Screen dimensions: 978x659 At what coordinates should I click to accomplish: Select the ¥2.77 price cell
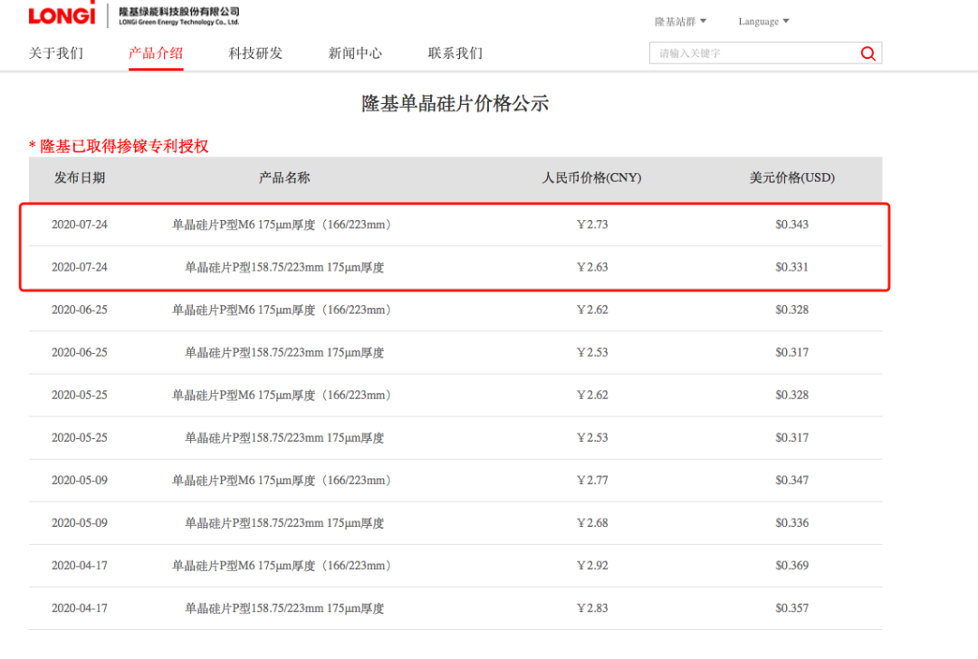click(x=592, y=480)
